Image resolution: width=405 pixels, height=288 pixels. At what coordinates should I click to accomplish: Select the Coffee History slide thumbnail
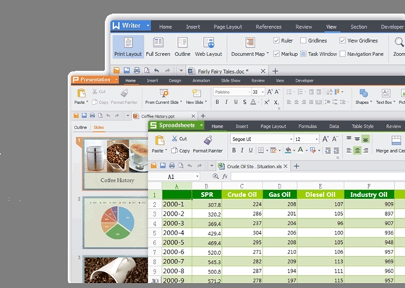115,164
